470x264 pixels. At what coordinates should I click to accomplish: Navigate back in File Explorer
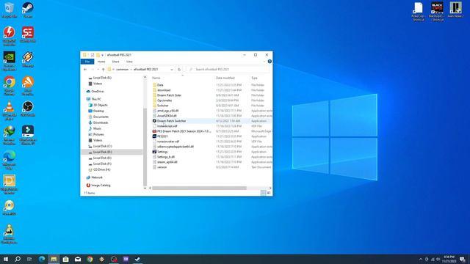pyautogui.click(x=85, y=70)
